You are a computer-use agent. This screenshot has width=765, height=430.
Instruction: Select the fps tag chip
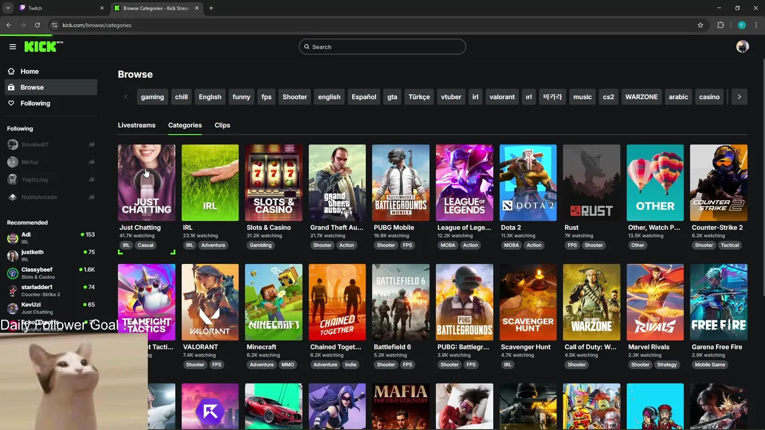pyautogui.click(x=267, y=97)
